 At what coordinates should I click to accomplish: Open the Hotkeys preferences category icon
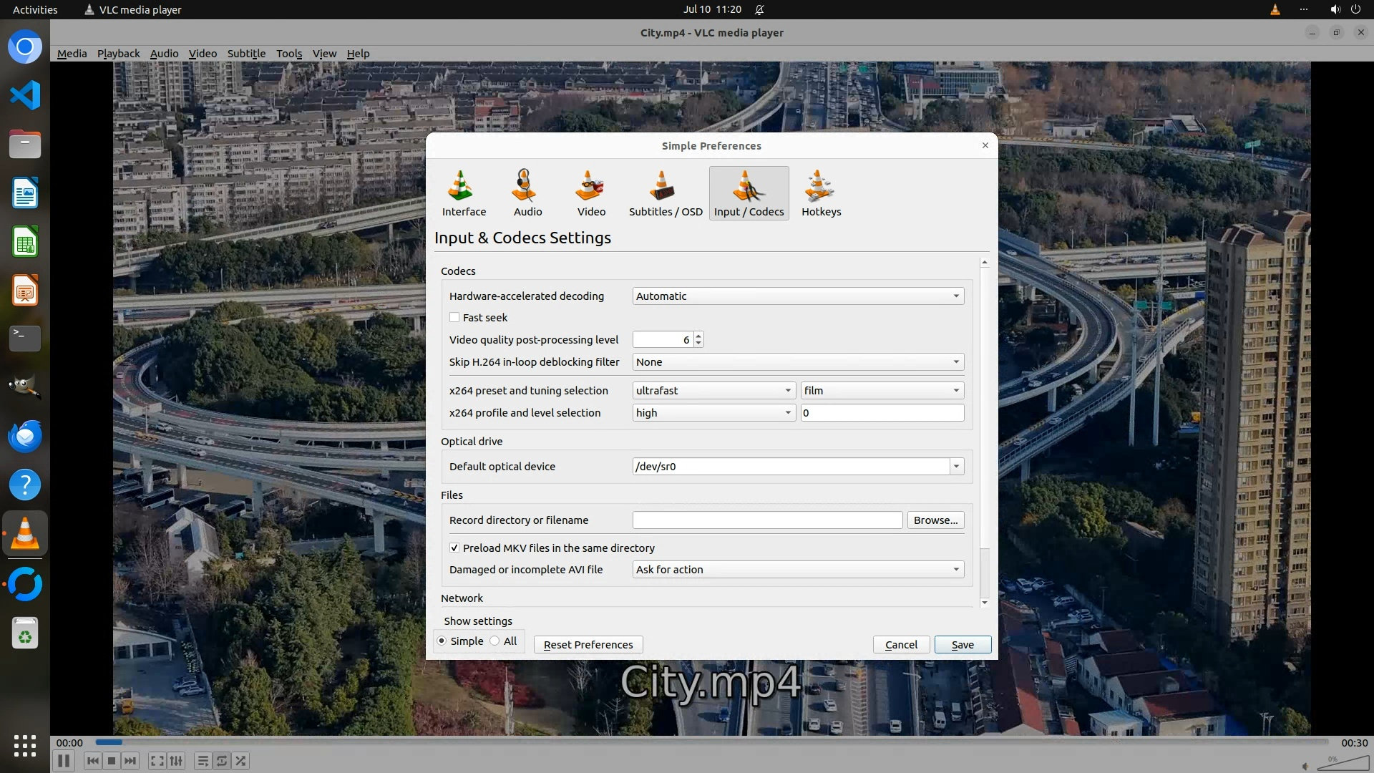pos(821,193)
